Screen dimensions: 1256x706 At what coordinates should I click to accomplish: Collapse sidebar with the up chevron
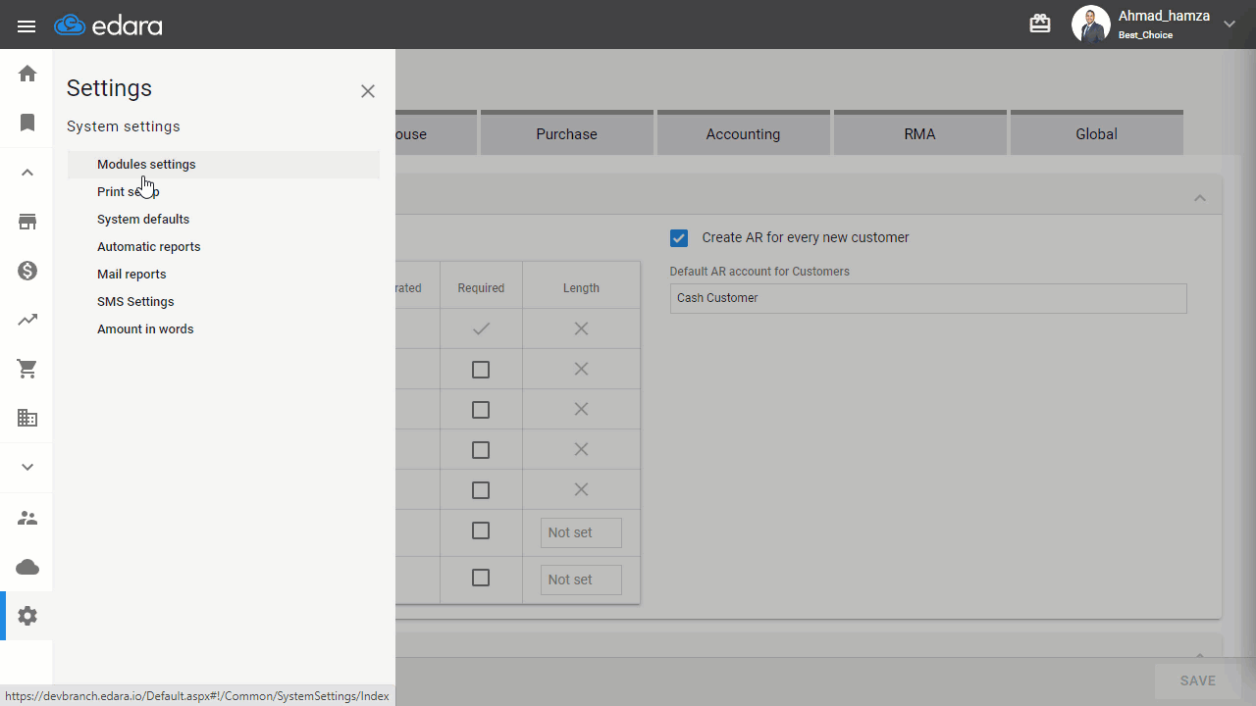27,173
